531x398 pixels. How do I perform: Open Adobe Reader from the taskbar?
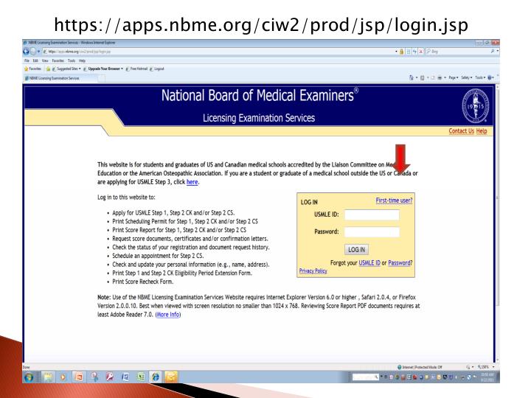click(x=110, y=377)
